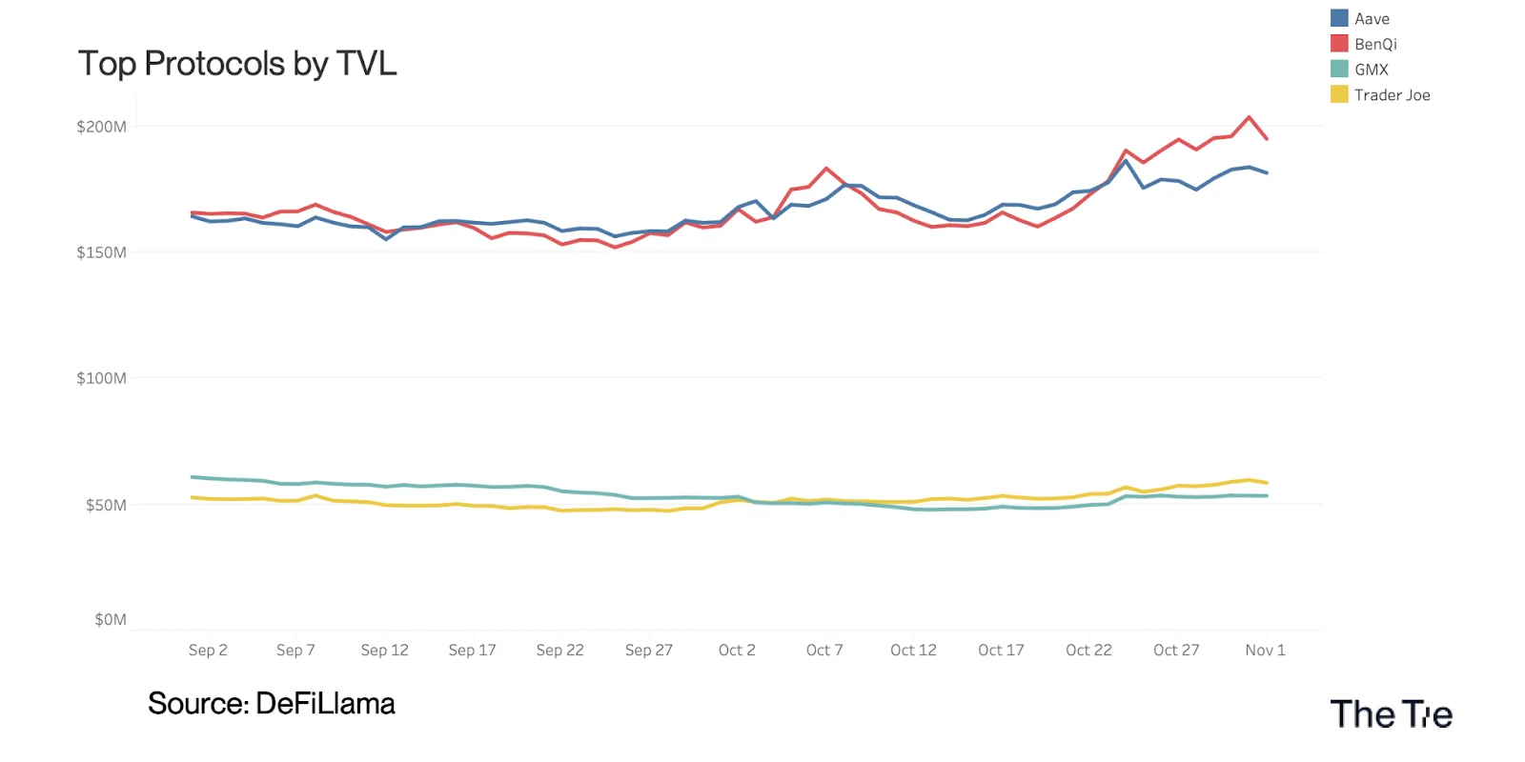The image size is (1525, 762).
Task: Click the Sep 17 x-axis label
Action: (472, 650)
